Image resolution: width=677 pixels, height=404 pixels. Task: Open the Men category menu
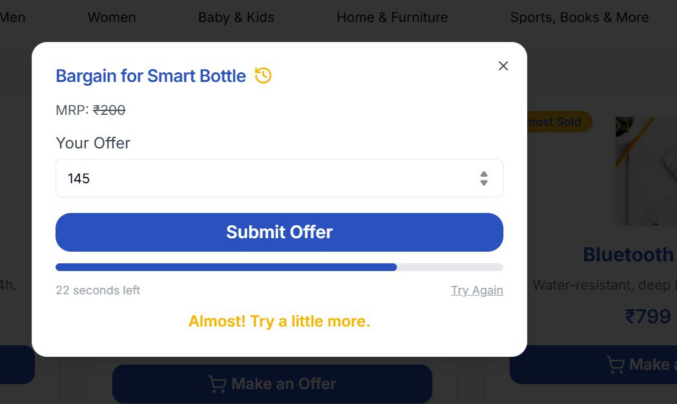point(13,17)
